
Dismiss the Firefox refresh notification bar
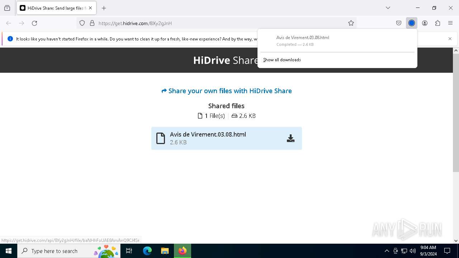[x=450, y=39]
